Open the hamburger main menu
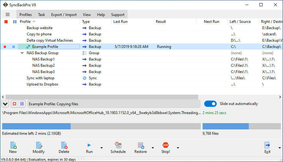Image resolution: width=283 pixels, height=162 pixels. [x=8, y=15]
